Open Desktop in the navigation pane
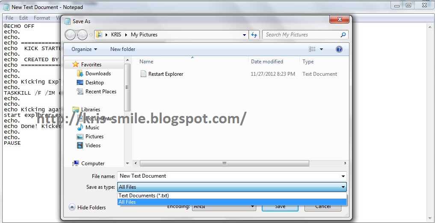Screen dimensions: 435x223 tap(95, 83)
